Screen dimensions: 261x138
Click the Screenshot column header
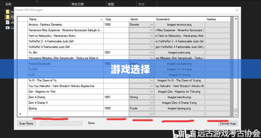point(179,19)
